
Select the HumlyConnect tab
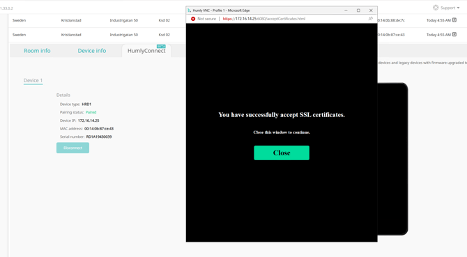click(x=146, y=51)
